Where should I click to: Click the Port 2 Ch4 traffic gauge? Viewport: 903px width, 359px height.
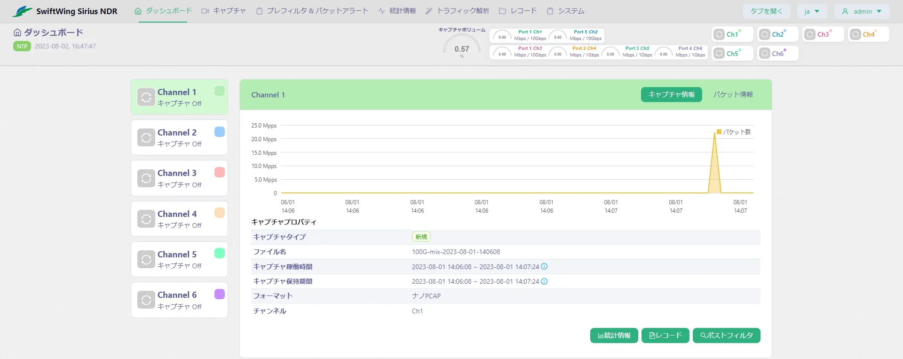[558, 53]
